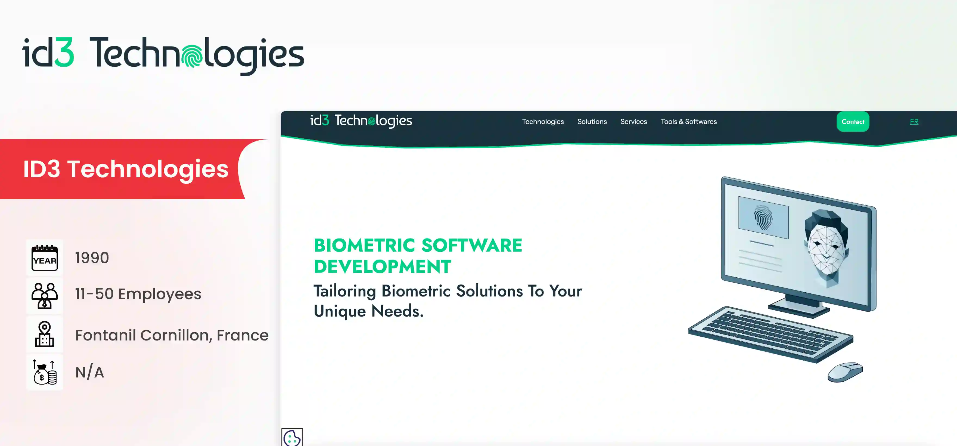
Task: Click the location pin icon for Fontanil Cornillon
Action: (44, 334)
